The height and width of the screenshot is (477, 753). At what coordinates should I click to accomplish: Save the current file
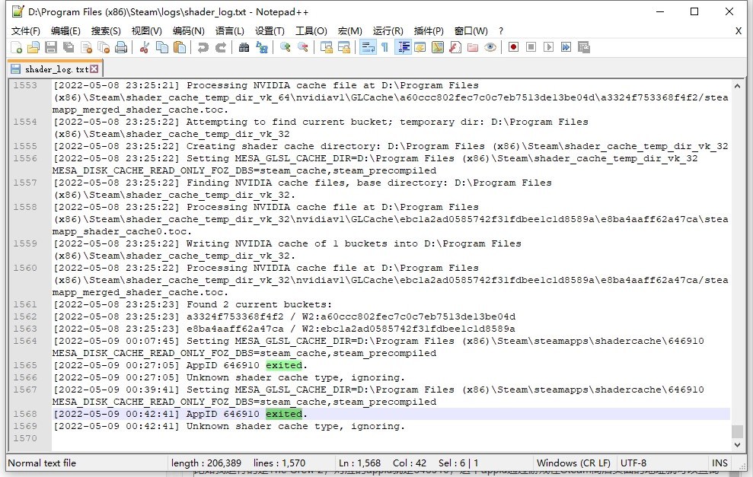click(51, 47)
